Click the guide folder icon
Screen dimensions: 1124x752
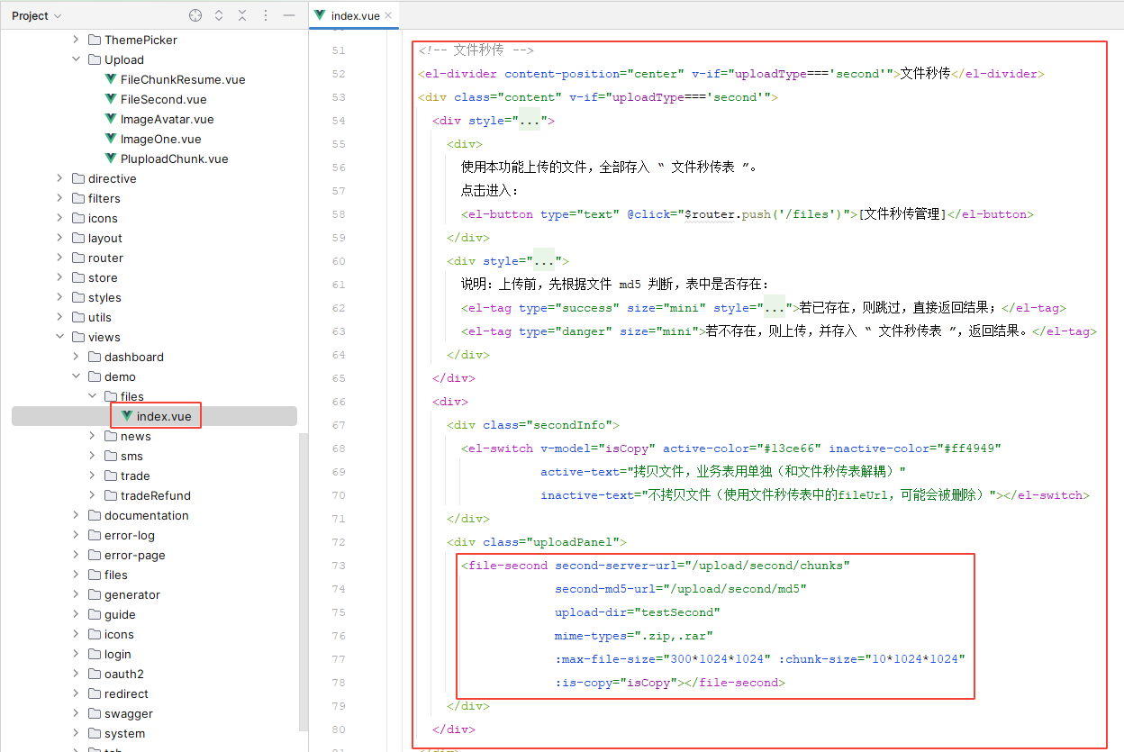(x=95, y=614)
